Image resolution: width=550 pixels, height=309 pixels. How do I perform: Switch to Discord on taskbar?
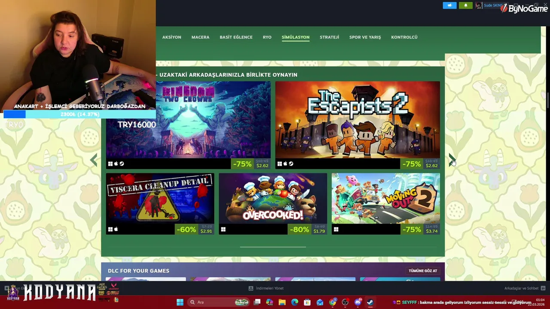pyautogui.click(x=358, y=302)
